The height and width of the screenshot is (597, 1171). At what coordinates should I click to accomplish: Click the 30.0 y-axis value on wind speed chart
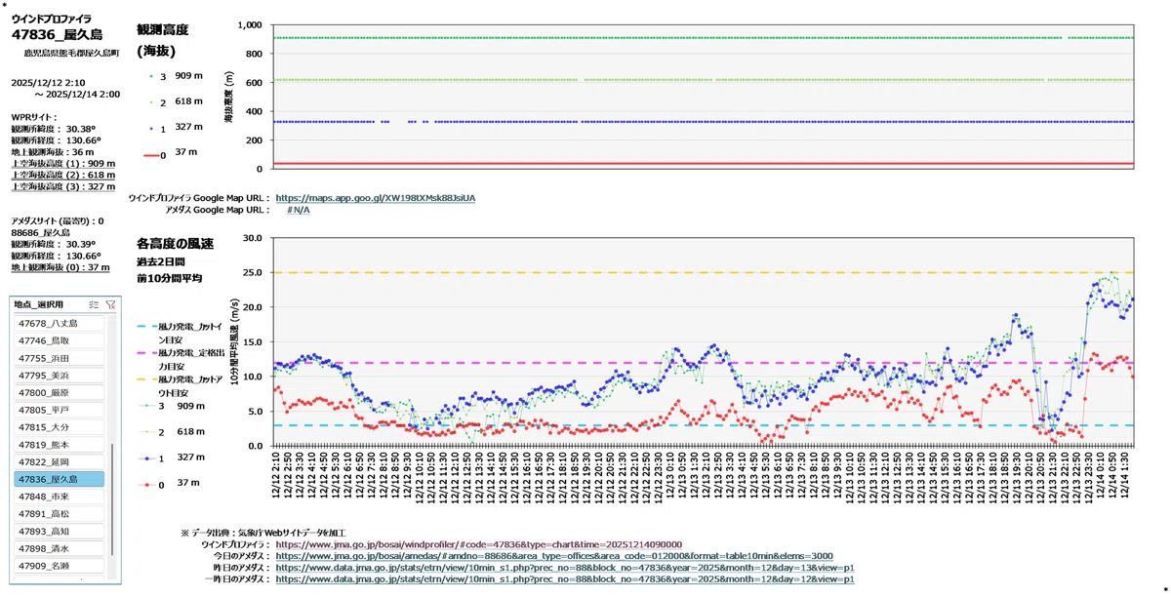(252, 237)
